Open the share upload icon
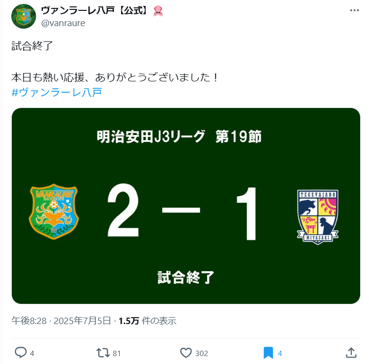 click(x=351, y=353)
